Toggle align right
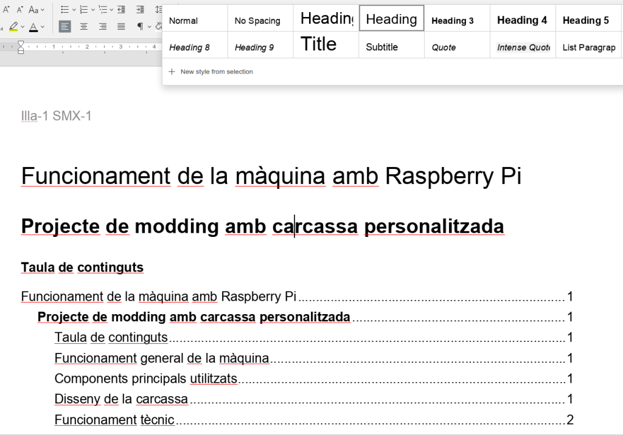This screenshot has height=435, width=623. pos(102,27)
